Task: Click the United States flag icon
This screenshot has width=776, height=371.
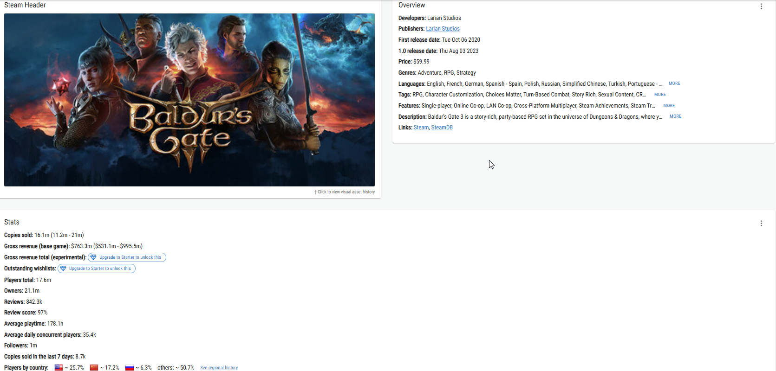Action: point(59,368)
